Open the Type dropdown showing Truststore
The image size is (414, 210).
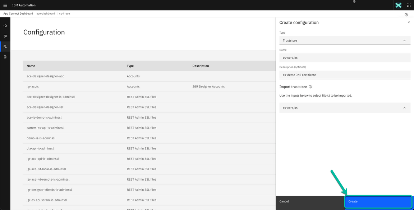point(345,40)
